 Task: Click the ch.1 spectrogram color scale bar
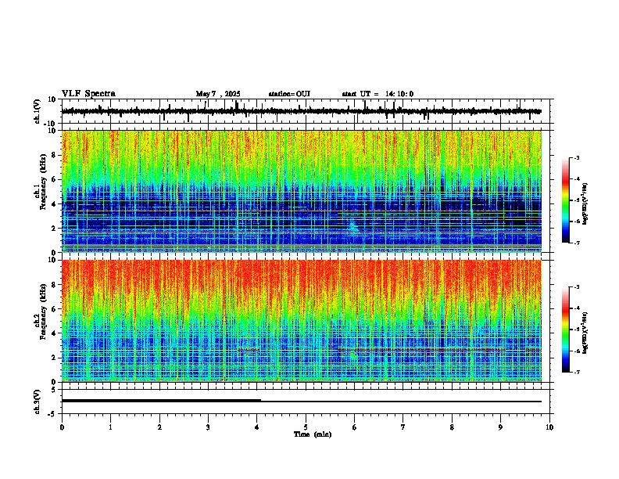tap(566, 200)
